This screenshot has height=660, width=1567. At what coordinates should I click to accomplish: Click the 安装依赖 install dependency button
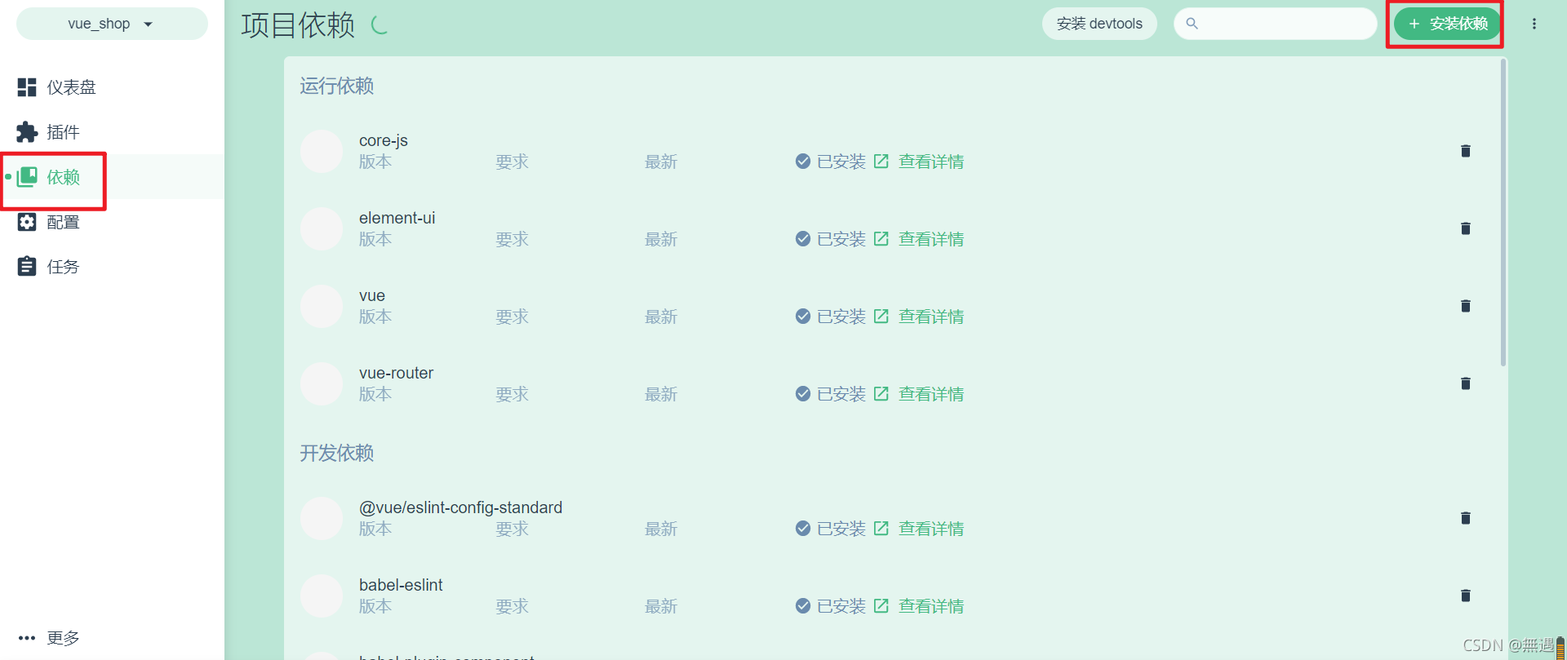(x=1447, y=24)
